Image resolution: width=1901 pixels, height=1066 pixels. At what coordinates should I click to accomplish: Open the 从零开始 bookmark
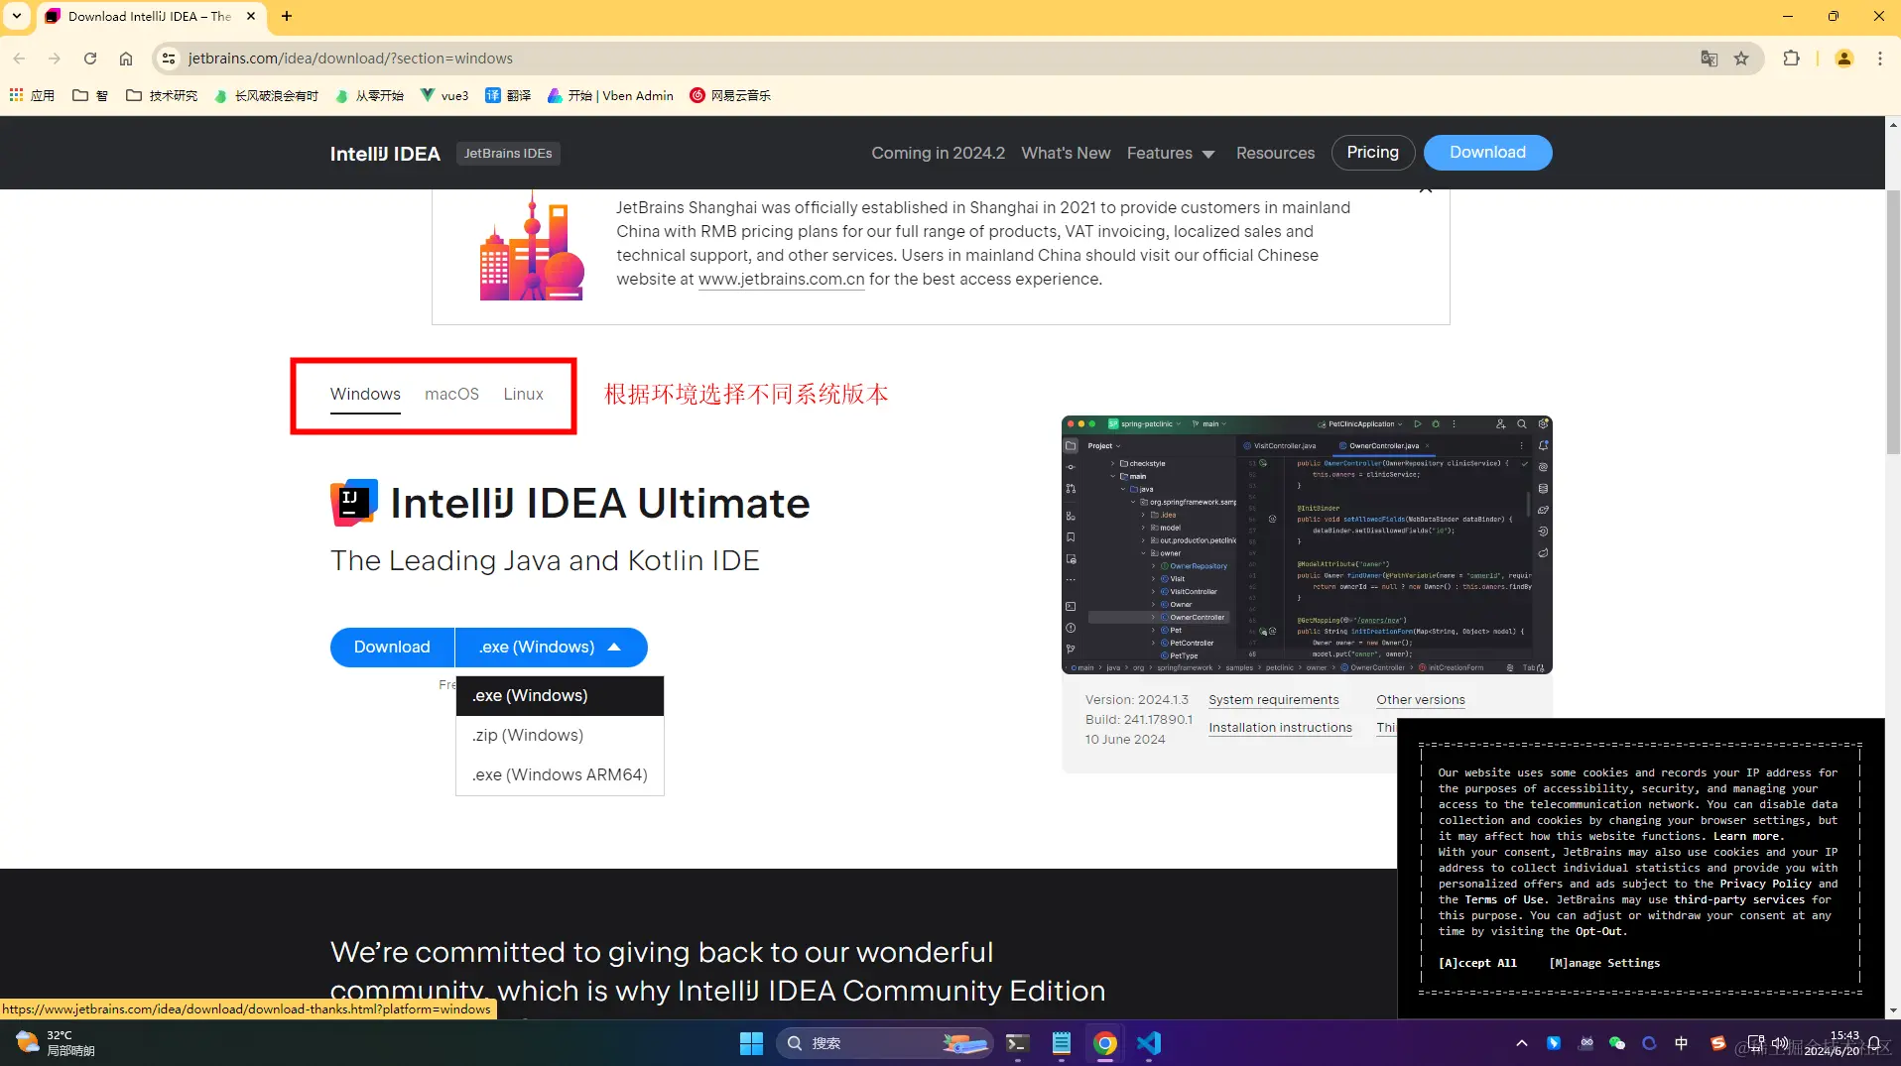coord(369,95)
